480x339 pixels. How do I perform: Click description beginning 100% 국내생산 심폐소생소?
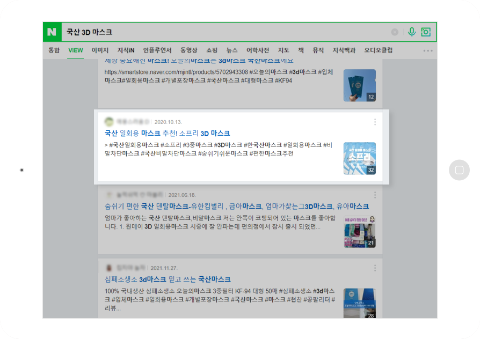click(220, 299)
